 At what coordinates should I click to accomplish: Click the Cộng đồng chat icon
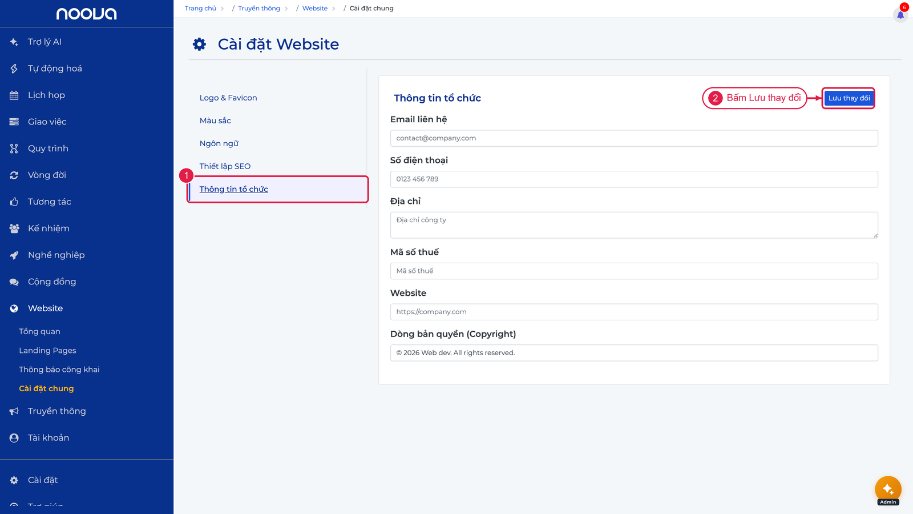pyautogui.click(x=14, y=282)
